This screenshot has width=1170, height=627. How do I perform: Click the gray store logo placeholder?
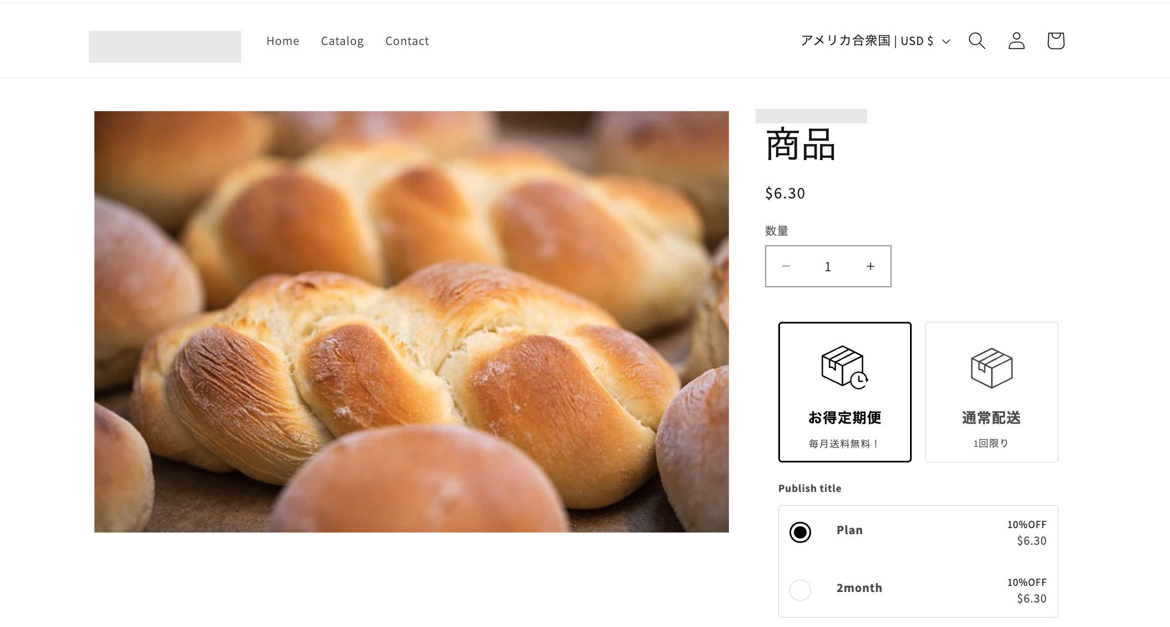(165, 47)
